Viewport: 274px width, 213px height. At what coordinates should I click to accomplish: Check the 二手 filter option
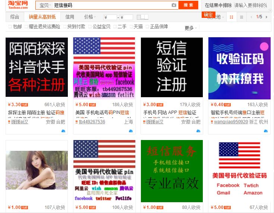pos(115,26)
